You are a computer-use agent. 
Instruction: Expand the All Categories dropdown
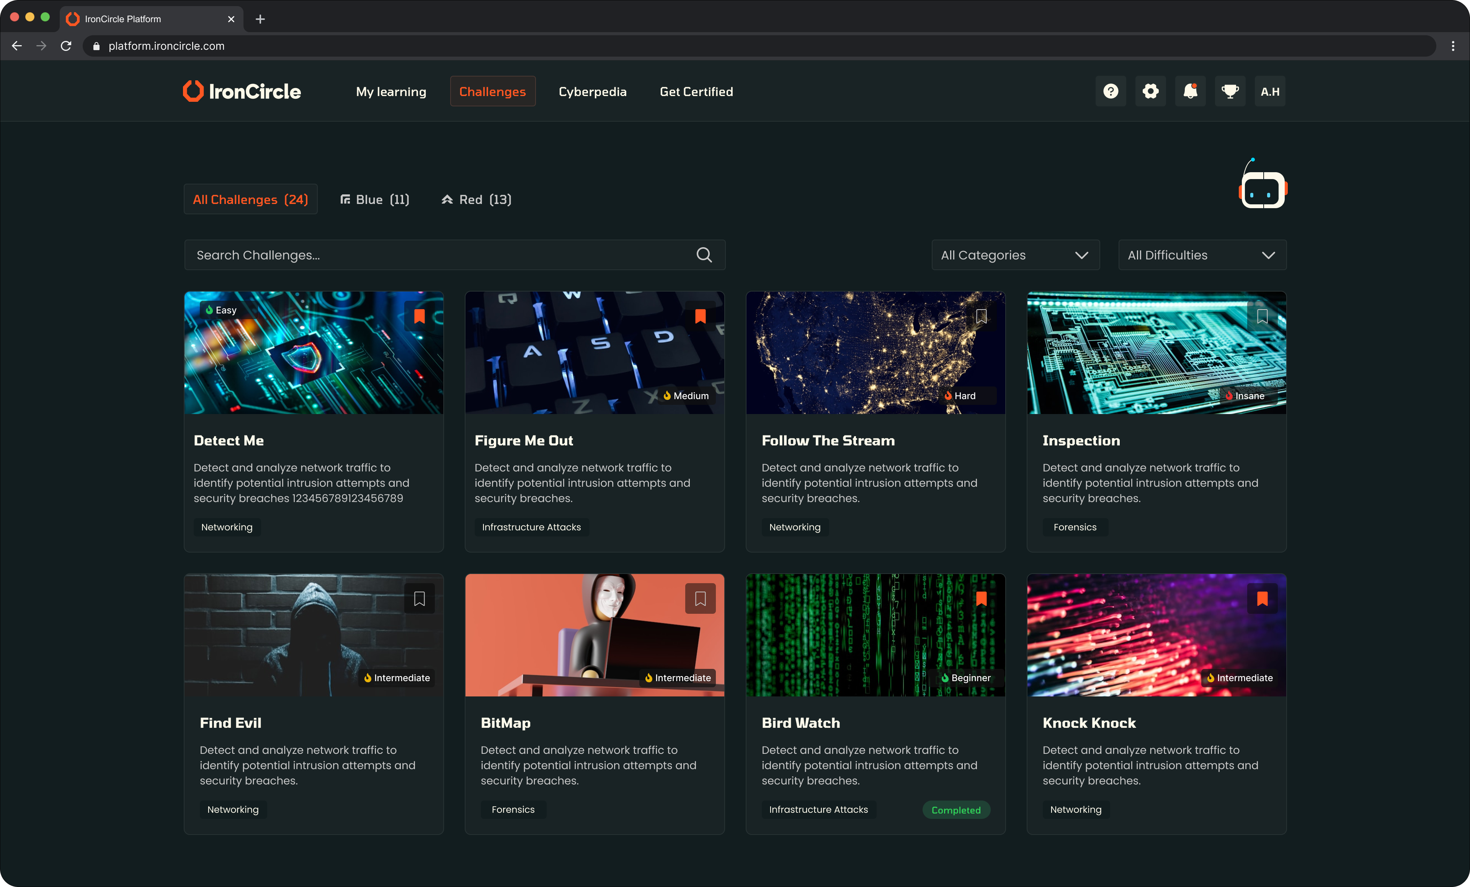tap(1015, 255)
